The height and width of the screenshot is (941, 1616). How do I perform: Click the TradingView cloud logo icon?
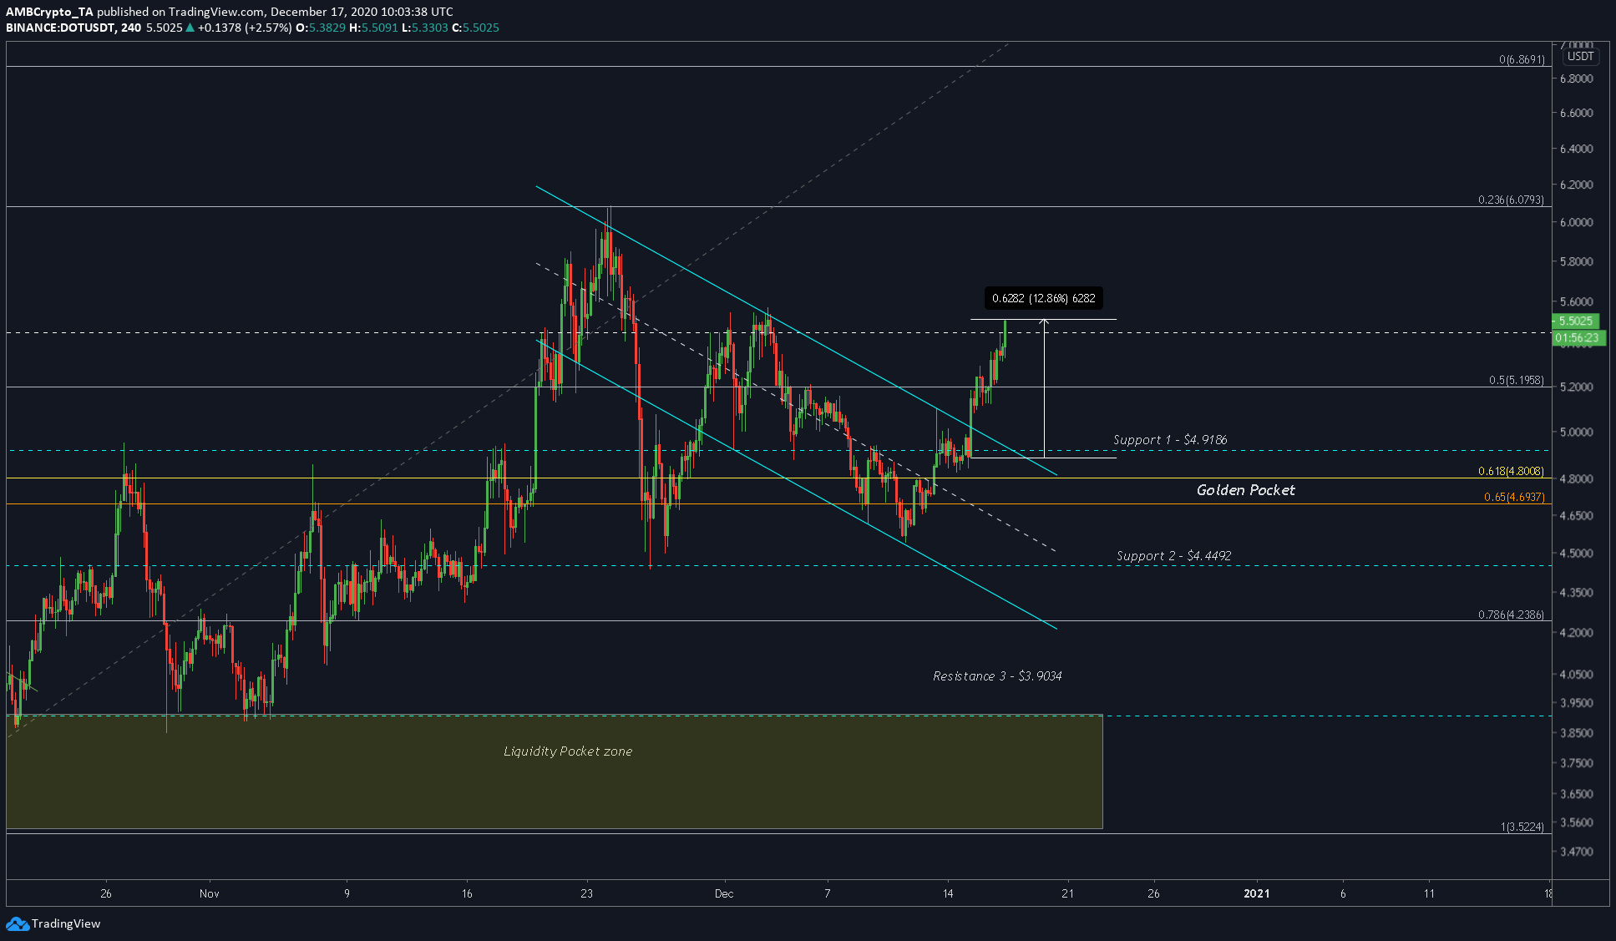(17, 923)
